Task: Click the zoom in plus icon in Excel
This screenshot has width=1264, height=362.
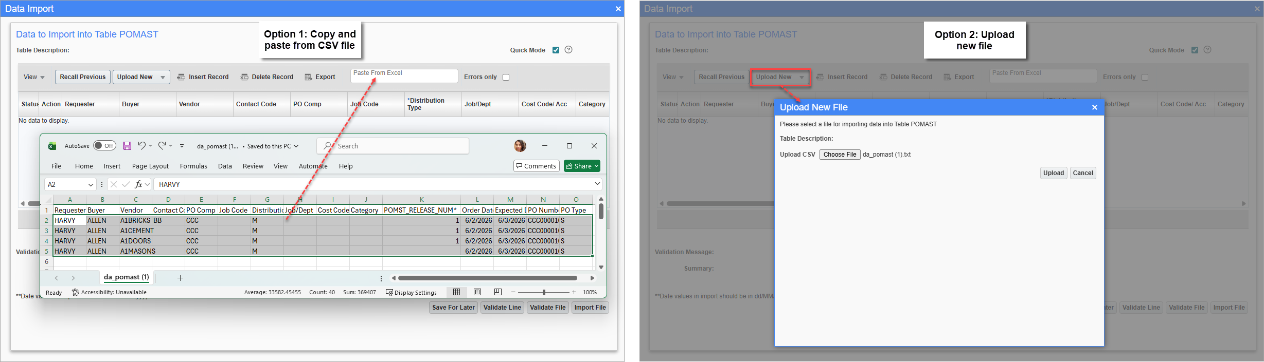Action: click(x=574, y=292)
